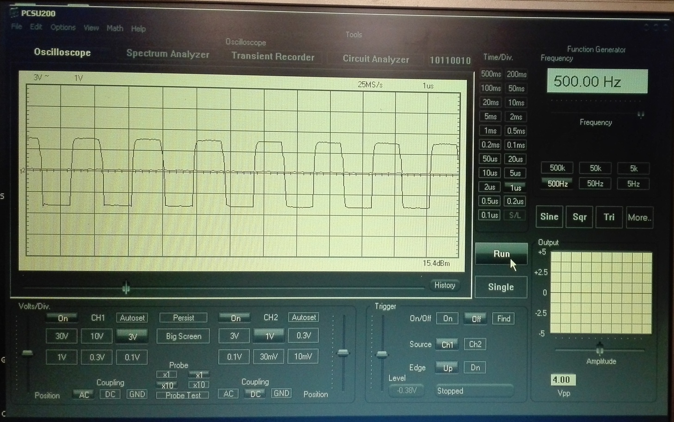Select the 0.1ms time/div setting
674x422 pixels.
pyautogui.click(x=515, y=145)
